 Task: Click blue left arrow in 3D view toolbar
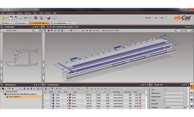(87, 31)
